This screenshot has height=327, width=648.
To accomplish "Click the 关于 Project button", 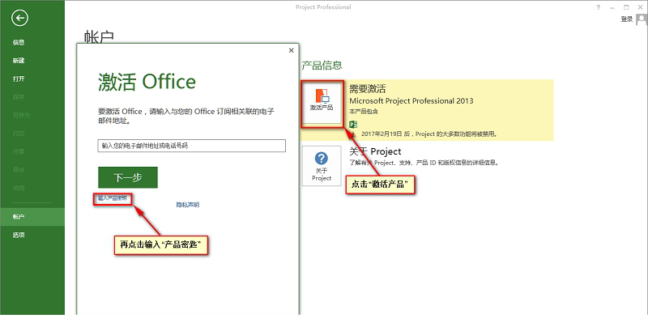I will pyautogui.click(x=322, y=166).
